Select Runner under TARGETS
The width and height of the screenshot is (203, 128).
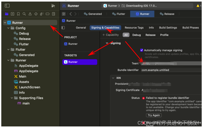[80, 62]
